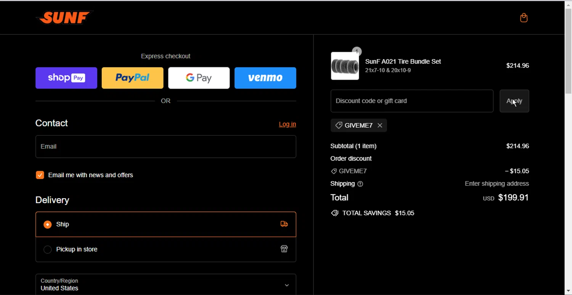Image resolution: width=572 pixels, height=295 pixels.
Task: Click the Delivery heading
Action: (x=52, y=200)
